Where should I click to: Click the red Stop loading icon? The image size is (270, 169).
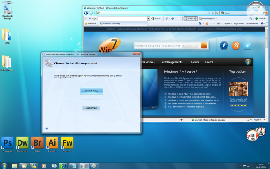tap(217, 13)
